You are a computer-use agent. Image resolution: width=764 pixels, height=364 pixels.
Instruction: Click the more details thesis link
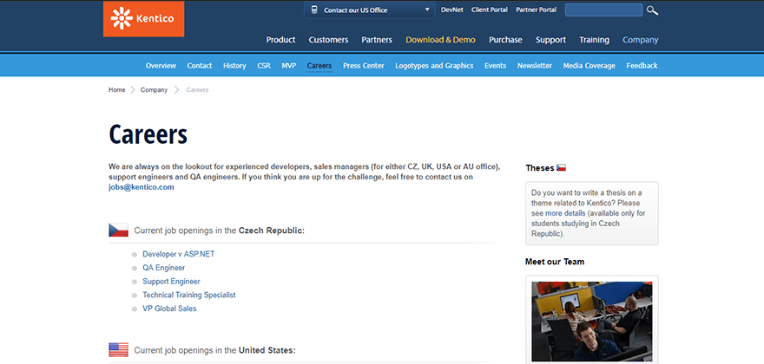pos(565,213)
